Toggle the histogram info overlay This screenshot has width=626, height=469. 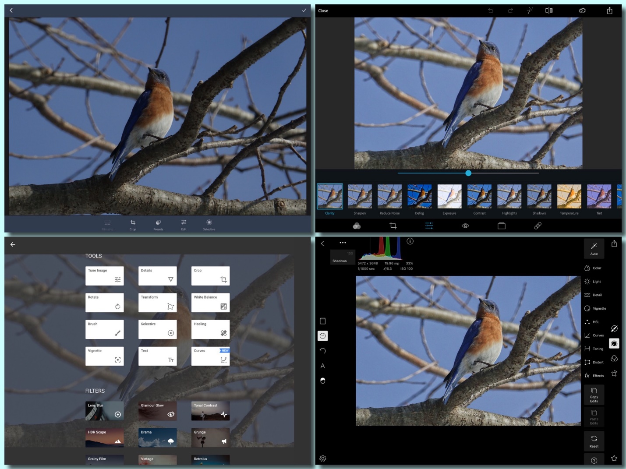point(410,241)
